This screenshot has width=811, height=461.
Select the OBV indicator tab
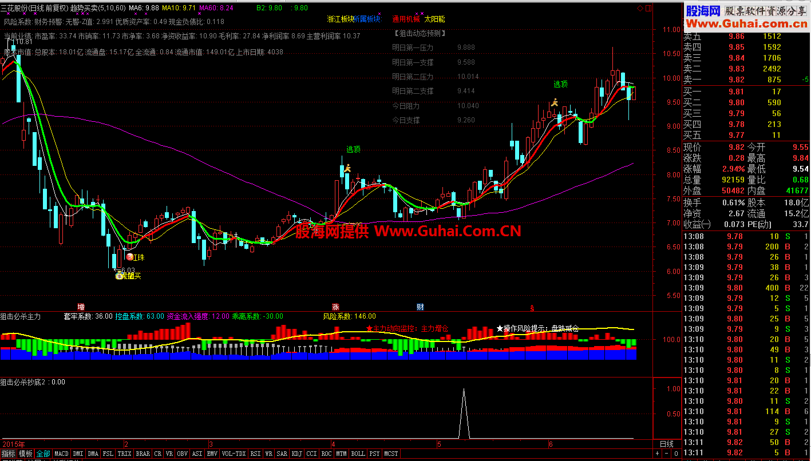(x=182, y=454)
